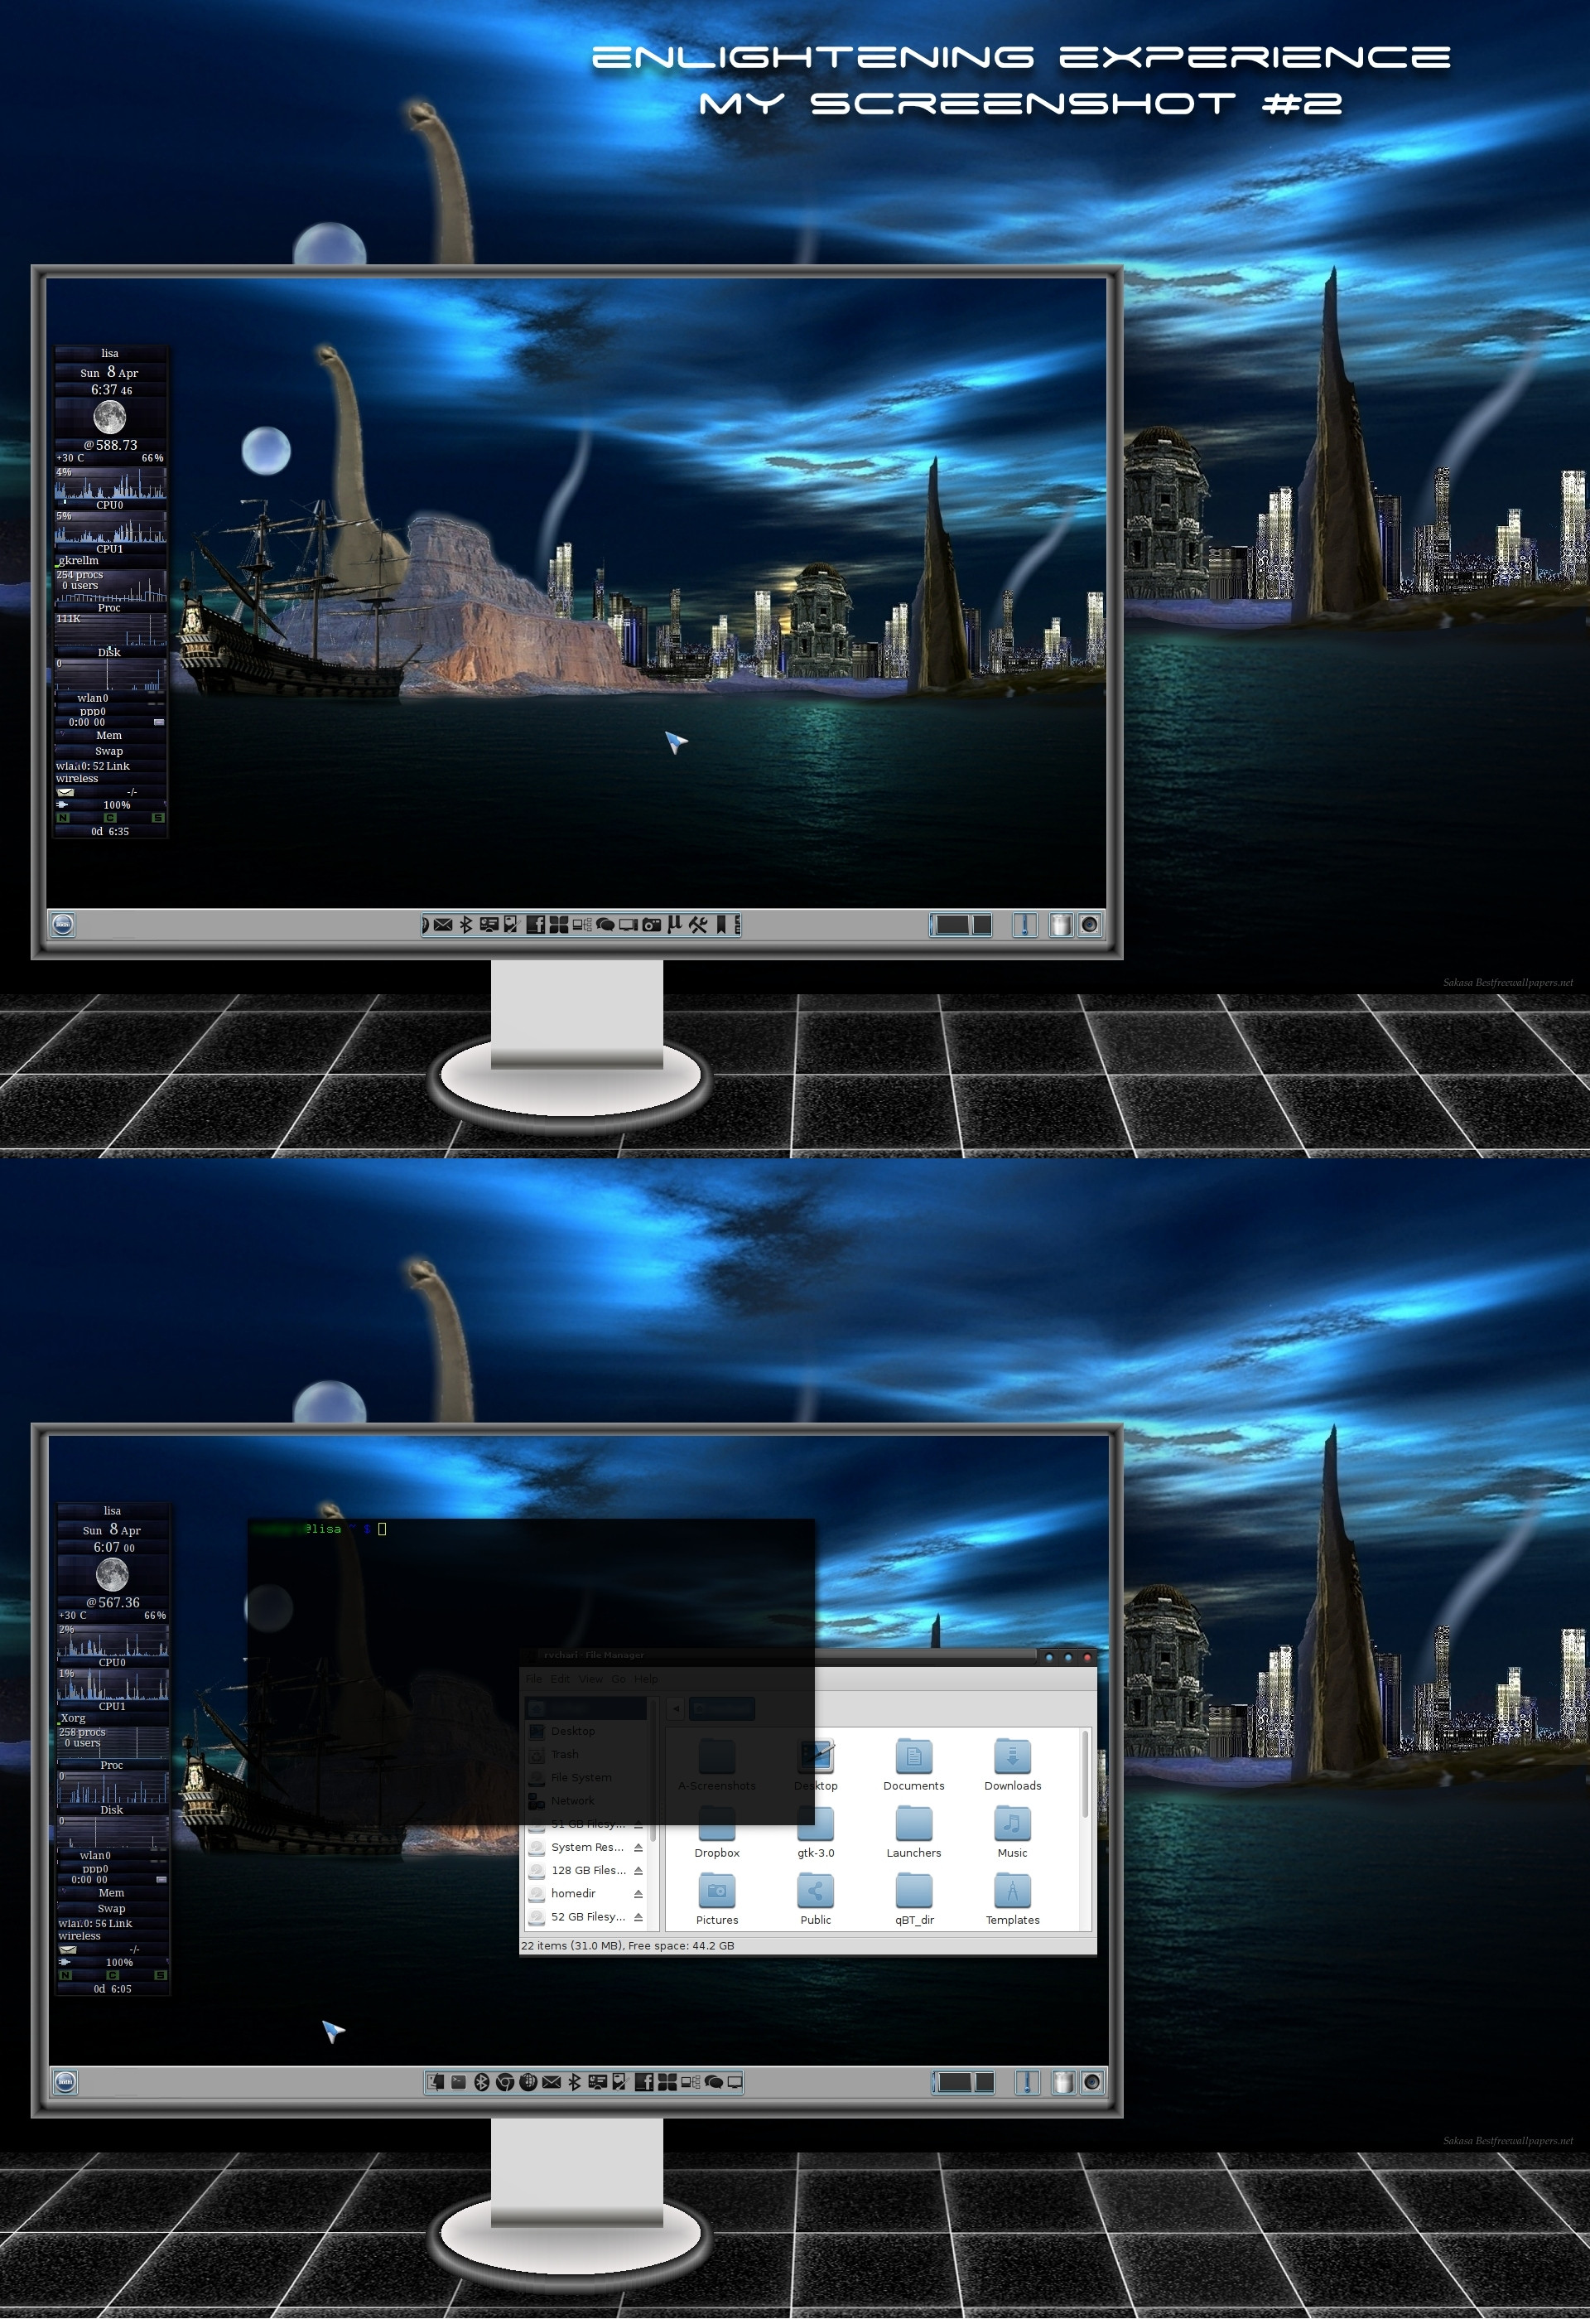1590x2324 pixels.
Task: Click moon clock in upper gkrellm
Action: click(x=109, y=417)
